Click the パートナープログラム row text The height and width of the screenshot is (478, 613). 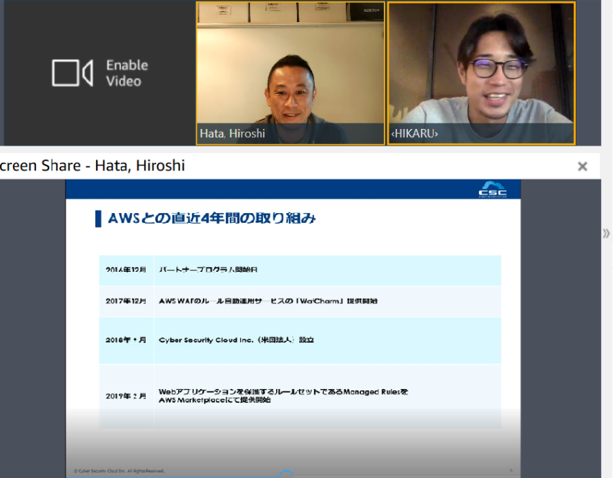(208, 270)
